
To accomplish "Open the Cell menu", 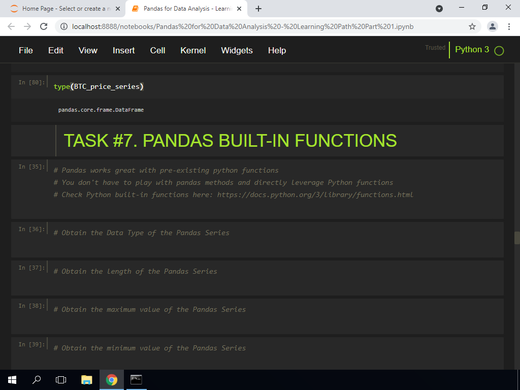I will [157, 50].
